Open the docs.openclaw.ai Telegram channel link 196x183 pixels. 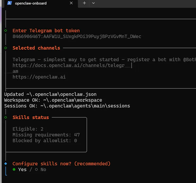[68, 65]
